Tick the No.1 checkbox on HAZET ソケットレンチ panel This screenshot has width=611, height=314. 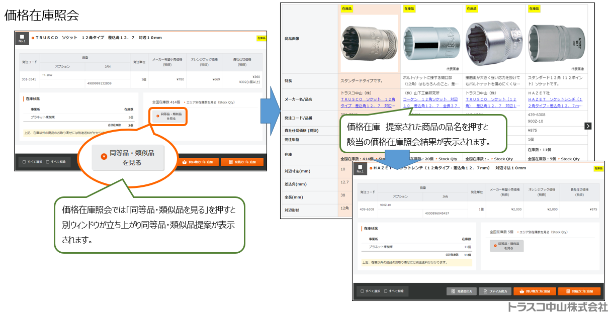click(360, 166)
